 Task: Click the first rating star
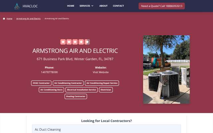(63, 42)
